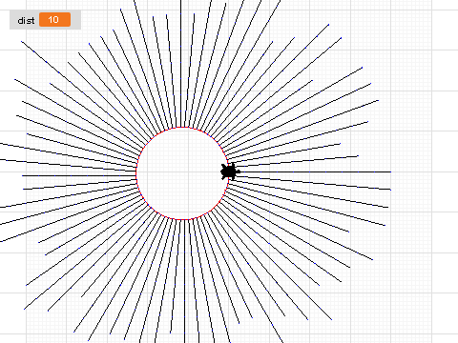This screenshot has height=343, width=458.
Task: Click the vertical ray dropping from the circle's bottom
Action: pyautogui.click(x=184, y=281)
